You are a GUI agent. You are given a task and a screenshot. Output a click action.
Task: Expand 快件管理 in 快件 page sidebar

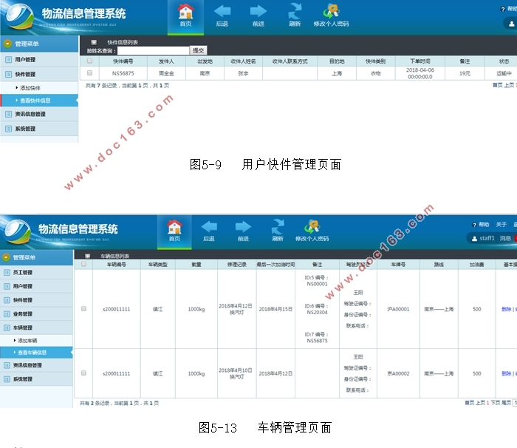(39, 74)
